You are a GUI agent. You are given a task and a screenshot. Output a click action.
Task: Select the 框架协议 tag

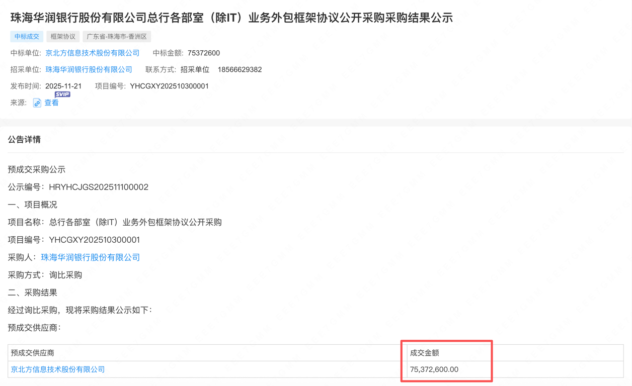click(63, 37)
